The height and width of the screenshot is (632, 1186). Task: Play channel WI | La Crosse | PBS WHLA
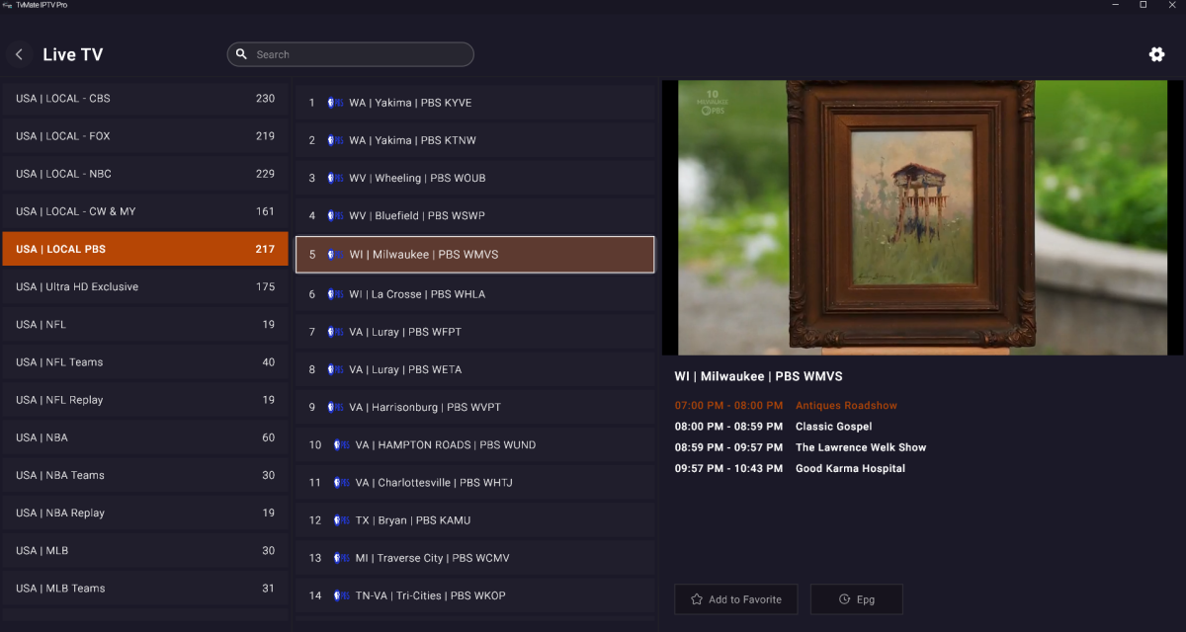pos(474,294)
